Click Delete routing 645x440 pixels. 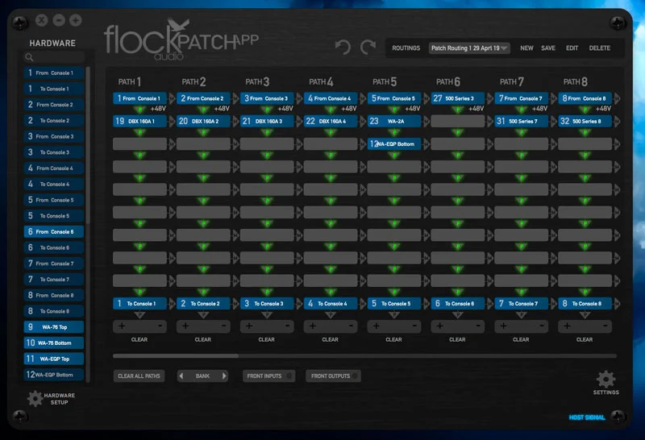click(599, 48)
